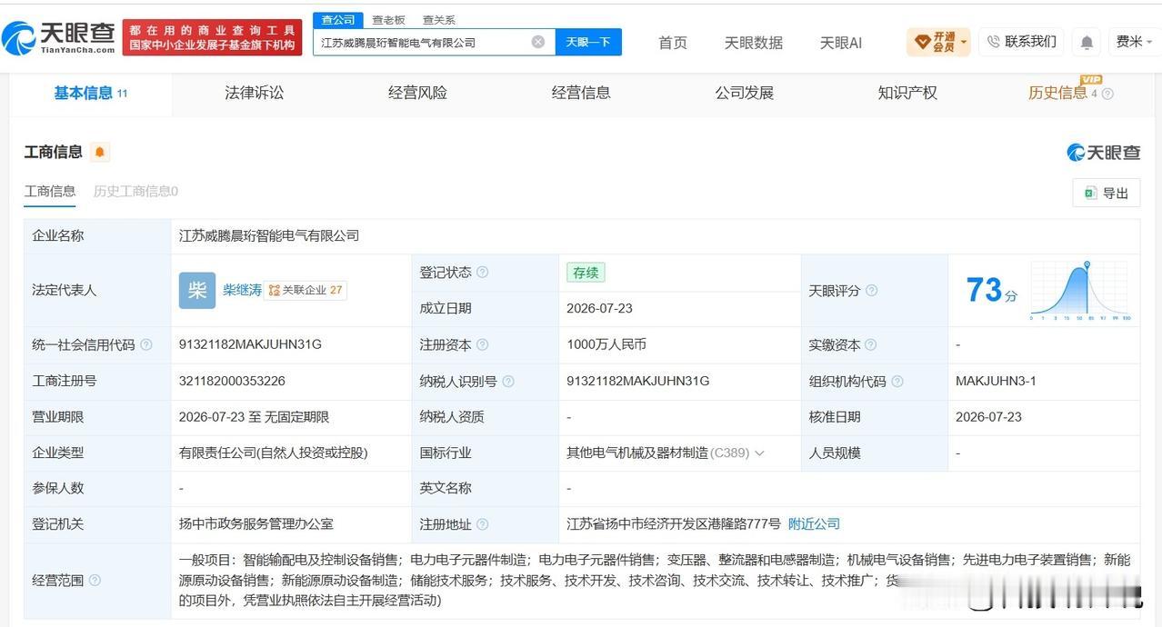Click registration authority 扬中市政务服务管理办公室
The width and height of the screenshot is (1162, 627).
tap(257, 524)
